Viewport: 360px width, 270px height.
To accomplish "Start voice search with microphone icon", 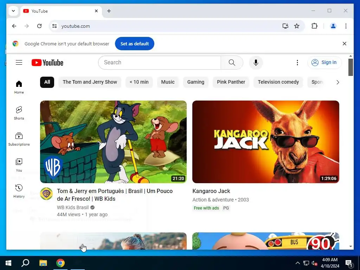I will coord(256,63).
